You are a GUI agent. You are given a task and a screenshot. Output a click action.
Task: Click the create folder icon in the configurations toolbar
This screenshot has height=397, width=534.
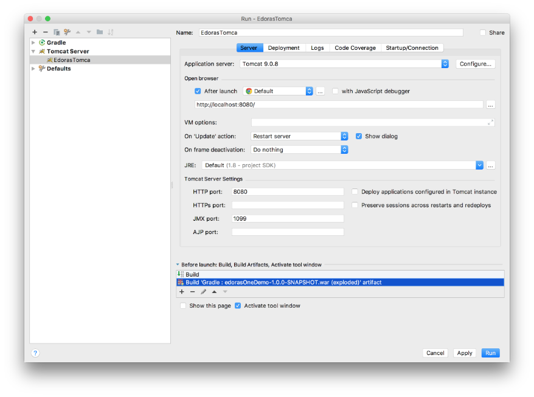pyautogui.click(x=100, y=32)
